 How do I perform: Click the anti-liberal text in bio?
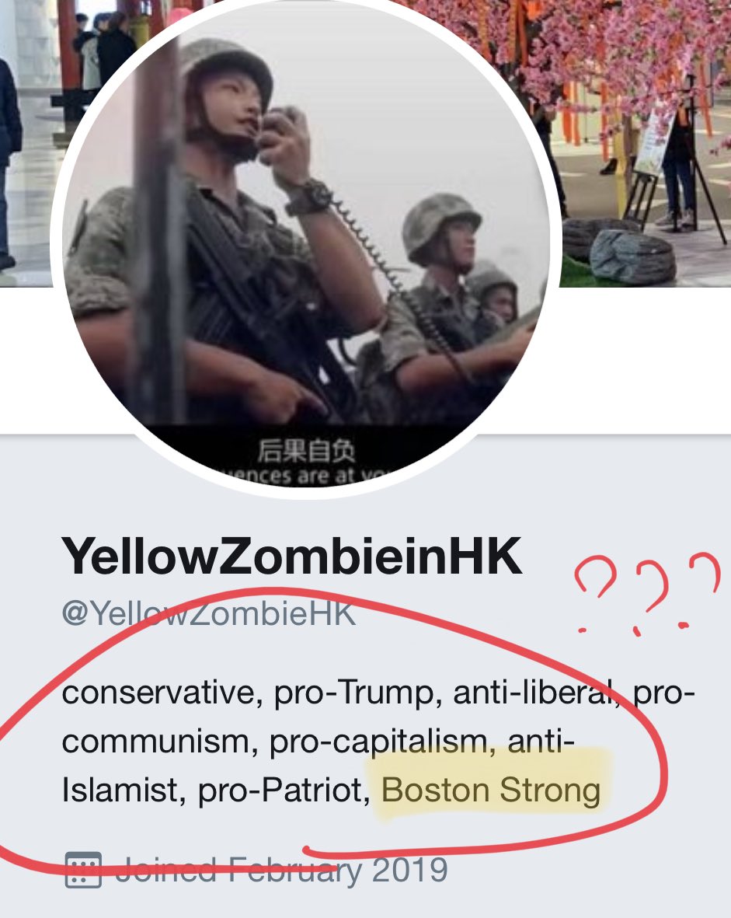[x=537, y=693]
